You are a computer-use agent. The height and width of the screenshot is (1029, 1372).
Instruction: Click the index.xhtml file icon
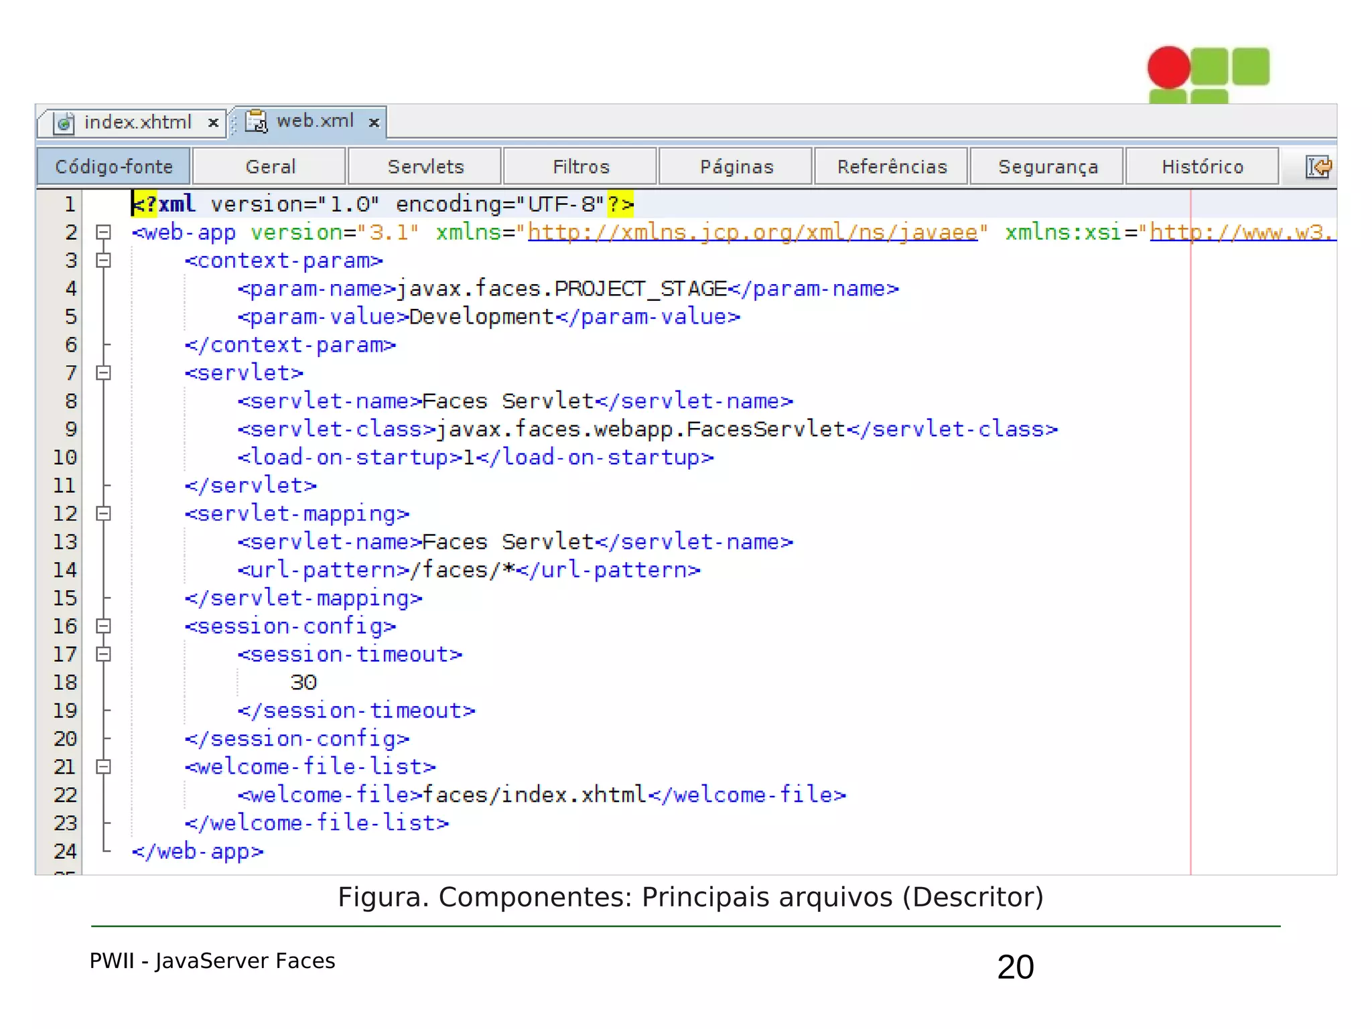64,123
